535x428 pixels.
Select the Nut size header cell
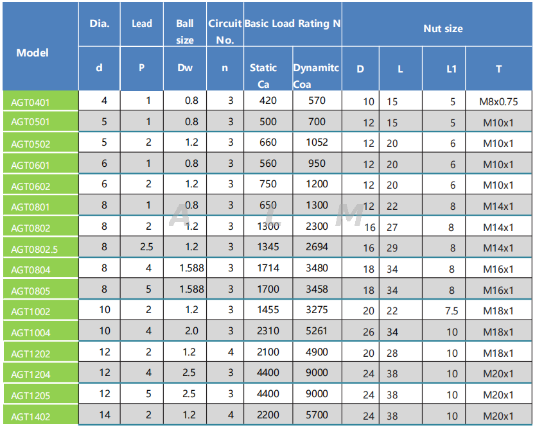pos(443,28)
